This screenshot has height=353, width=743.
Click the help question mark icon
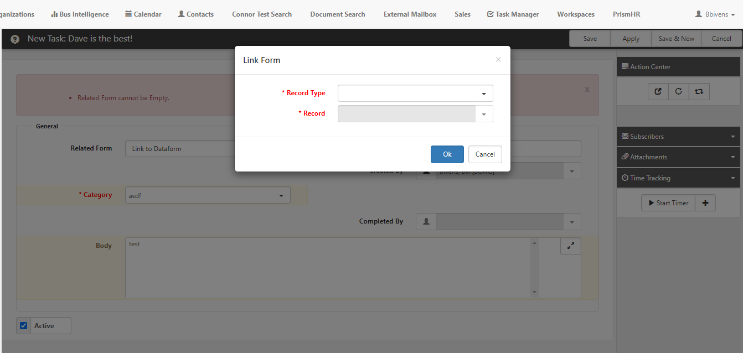(15, 39)
